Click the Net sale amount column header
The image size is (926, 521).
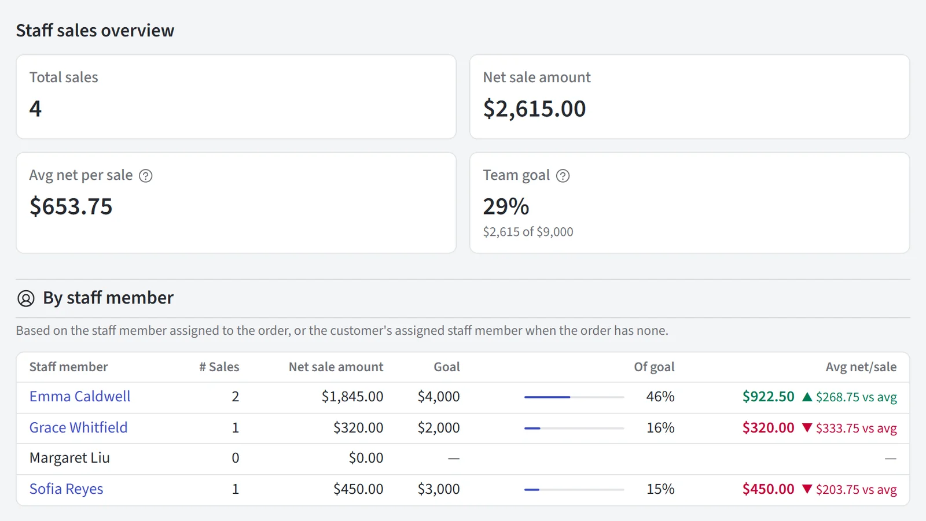[336, 367]
